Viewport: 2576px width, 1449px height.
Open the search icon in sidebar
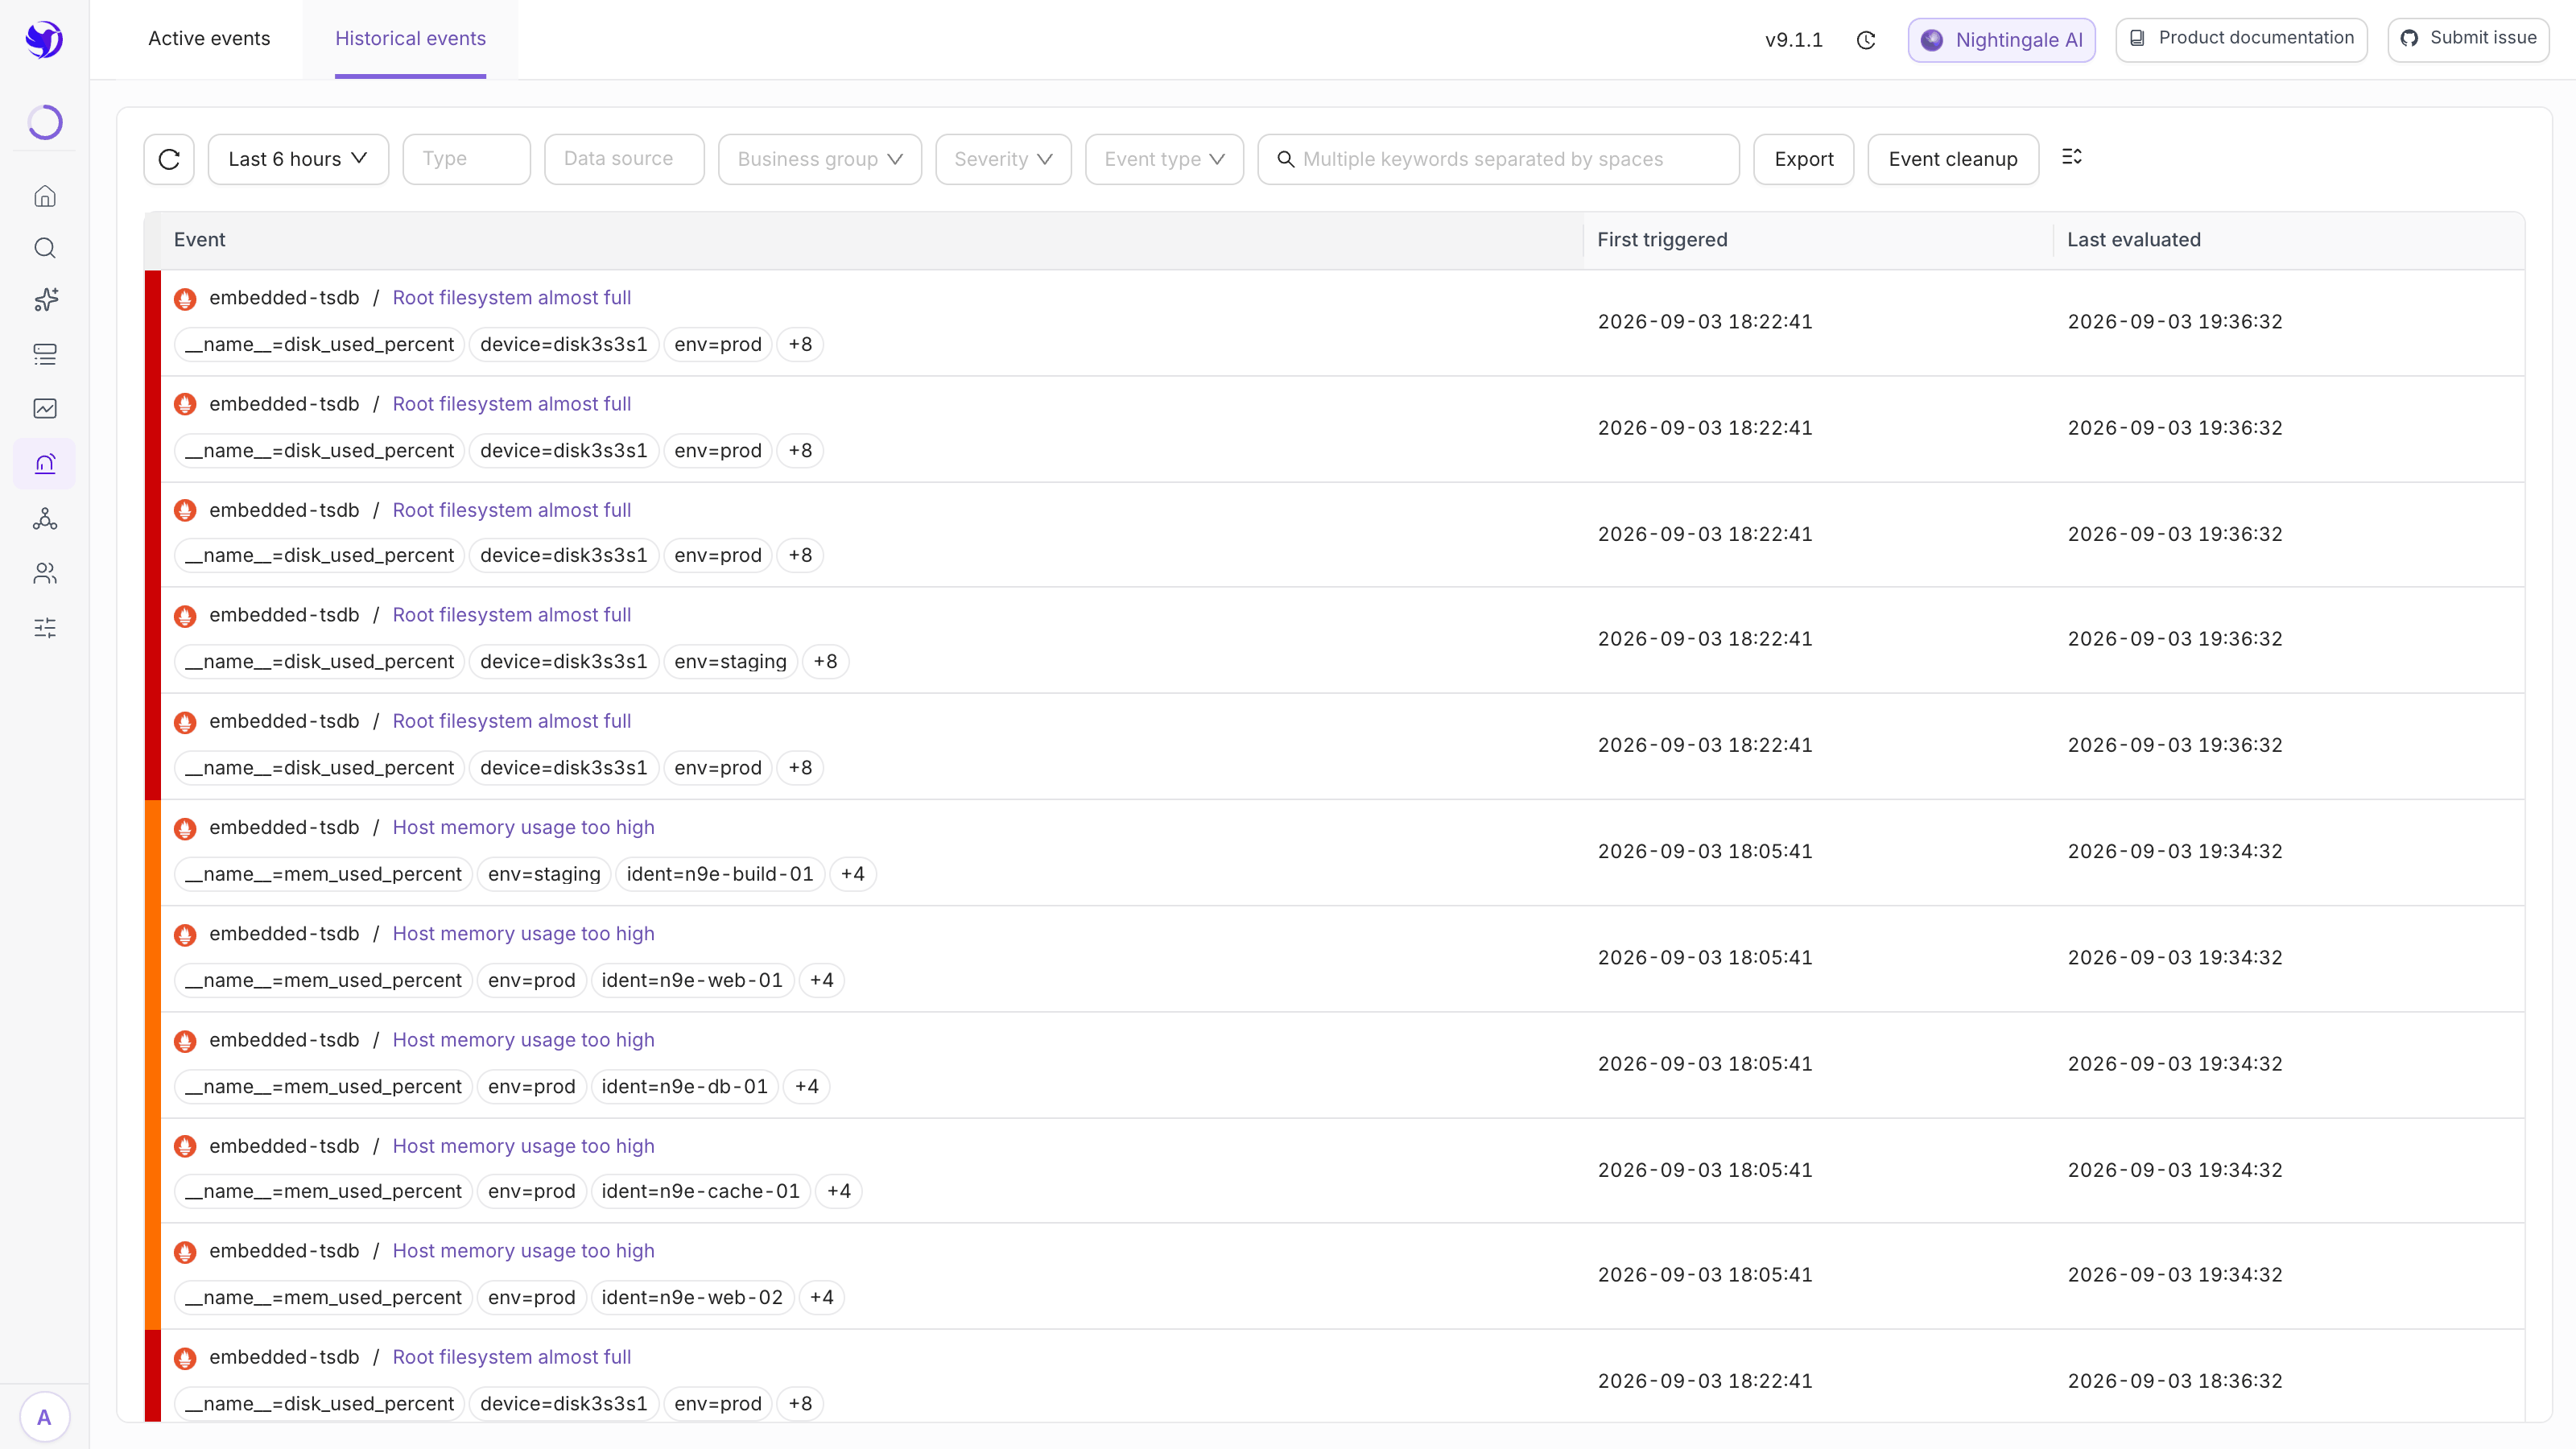pos(45,248)
